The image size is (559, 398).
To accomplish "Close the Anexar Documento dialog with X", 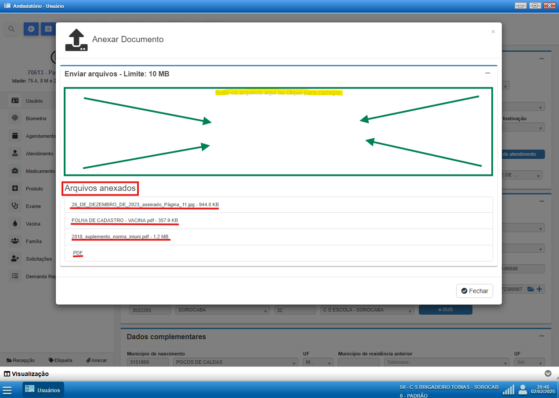I will tap(493, 32).
